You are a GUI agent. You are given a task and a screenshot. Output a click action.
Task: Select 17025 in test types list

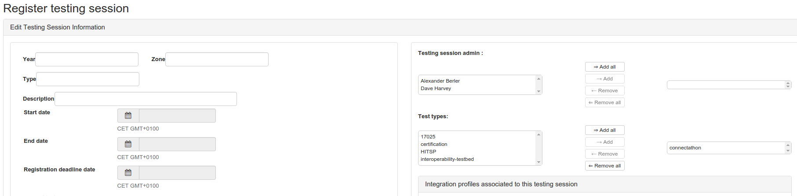point(428,137)
